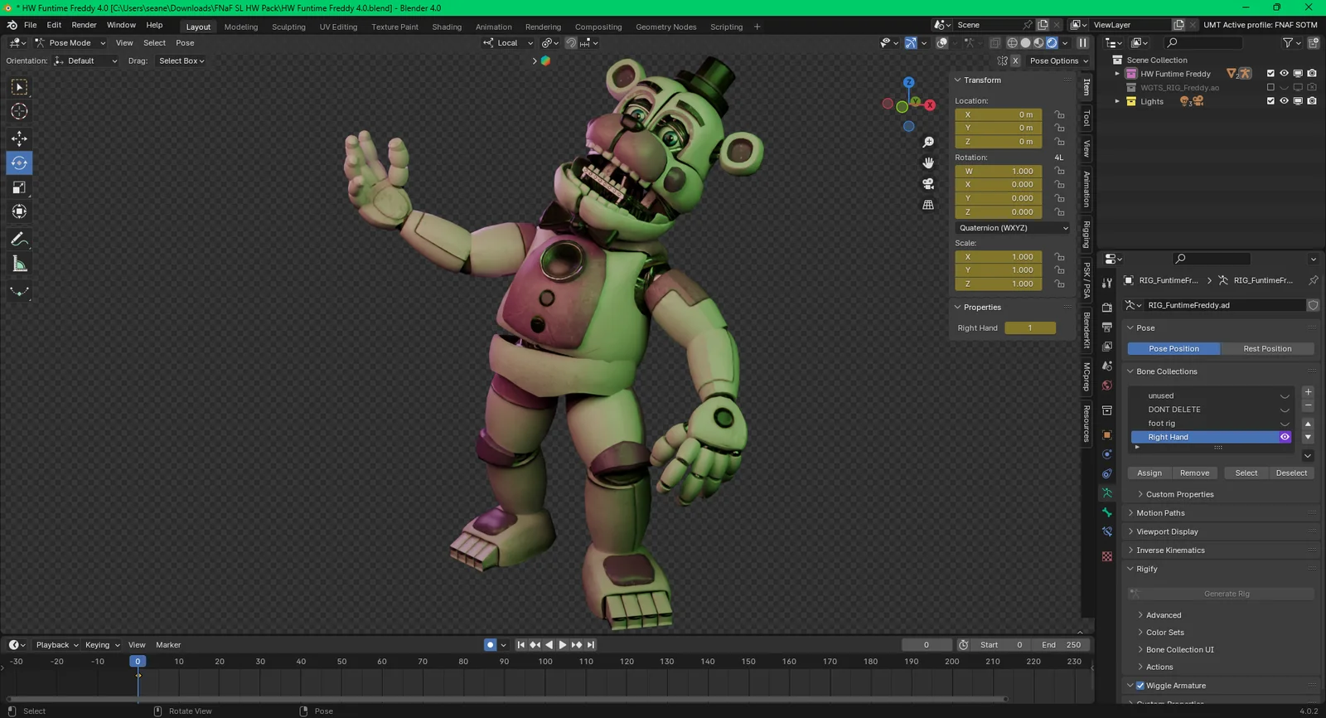Click Select under Bone Collections

(1246, 473)
